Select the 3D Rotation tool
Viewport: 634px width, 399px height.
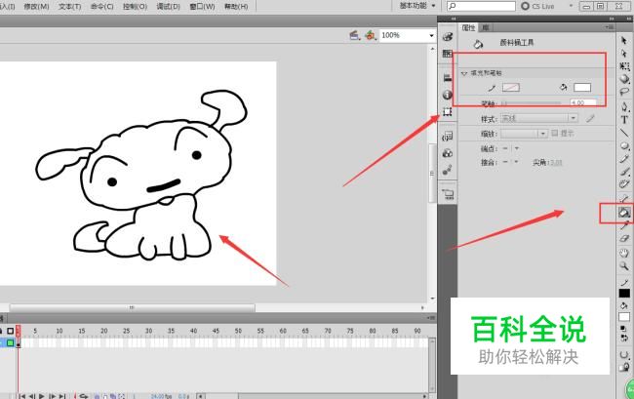point(624,79)
